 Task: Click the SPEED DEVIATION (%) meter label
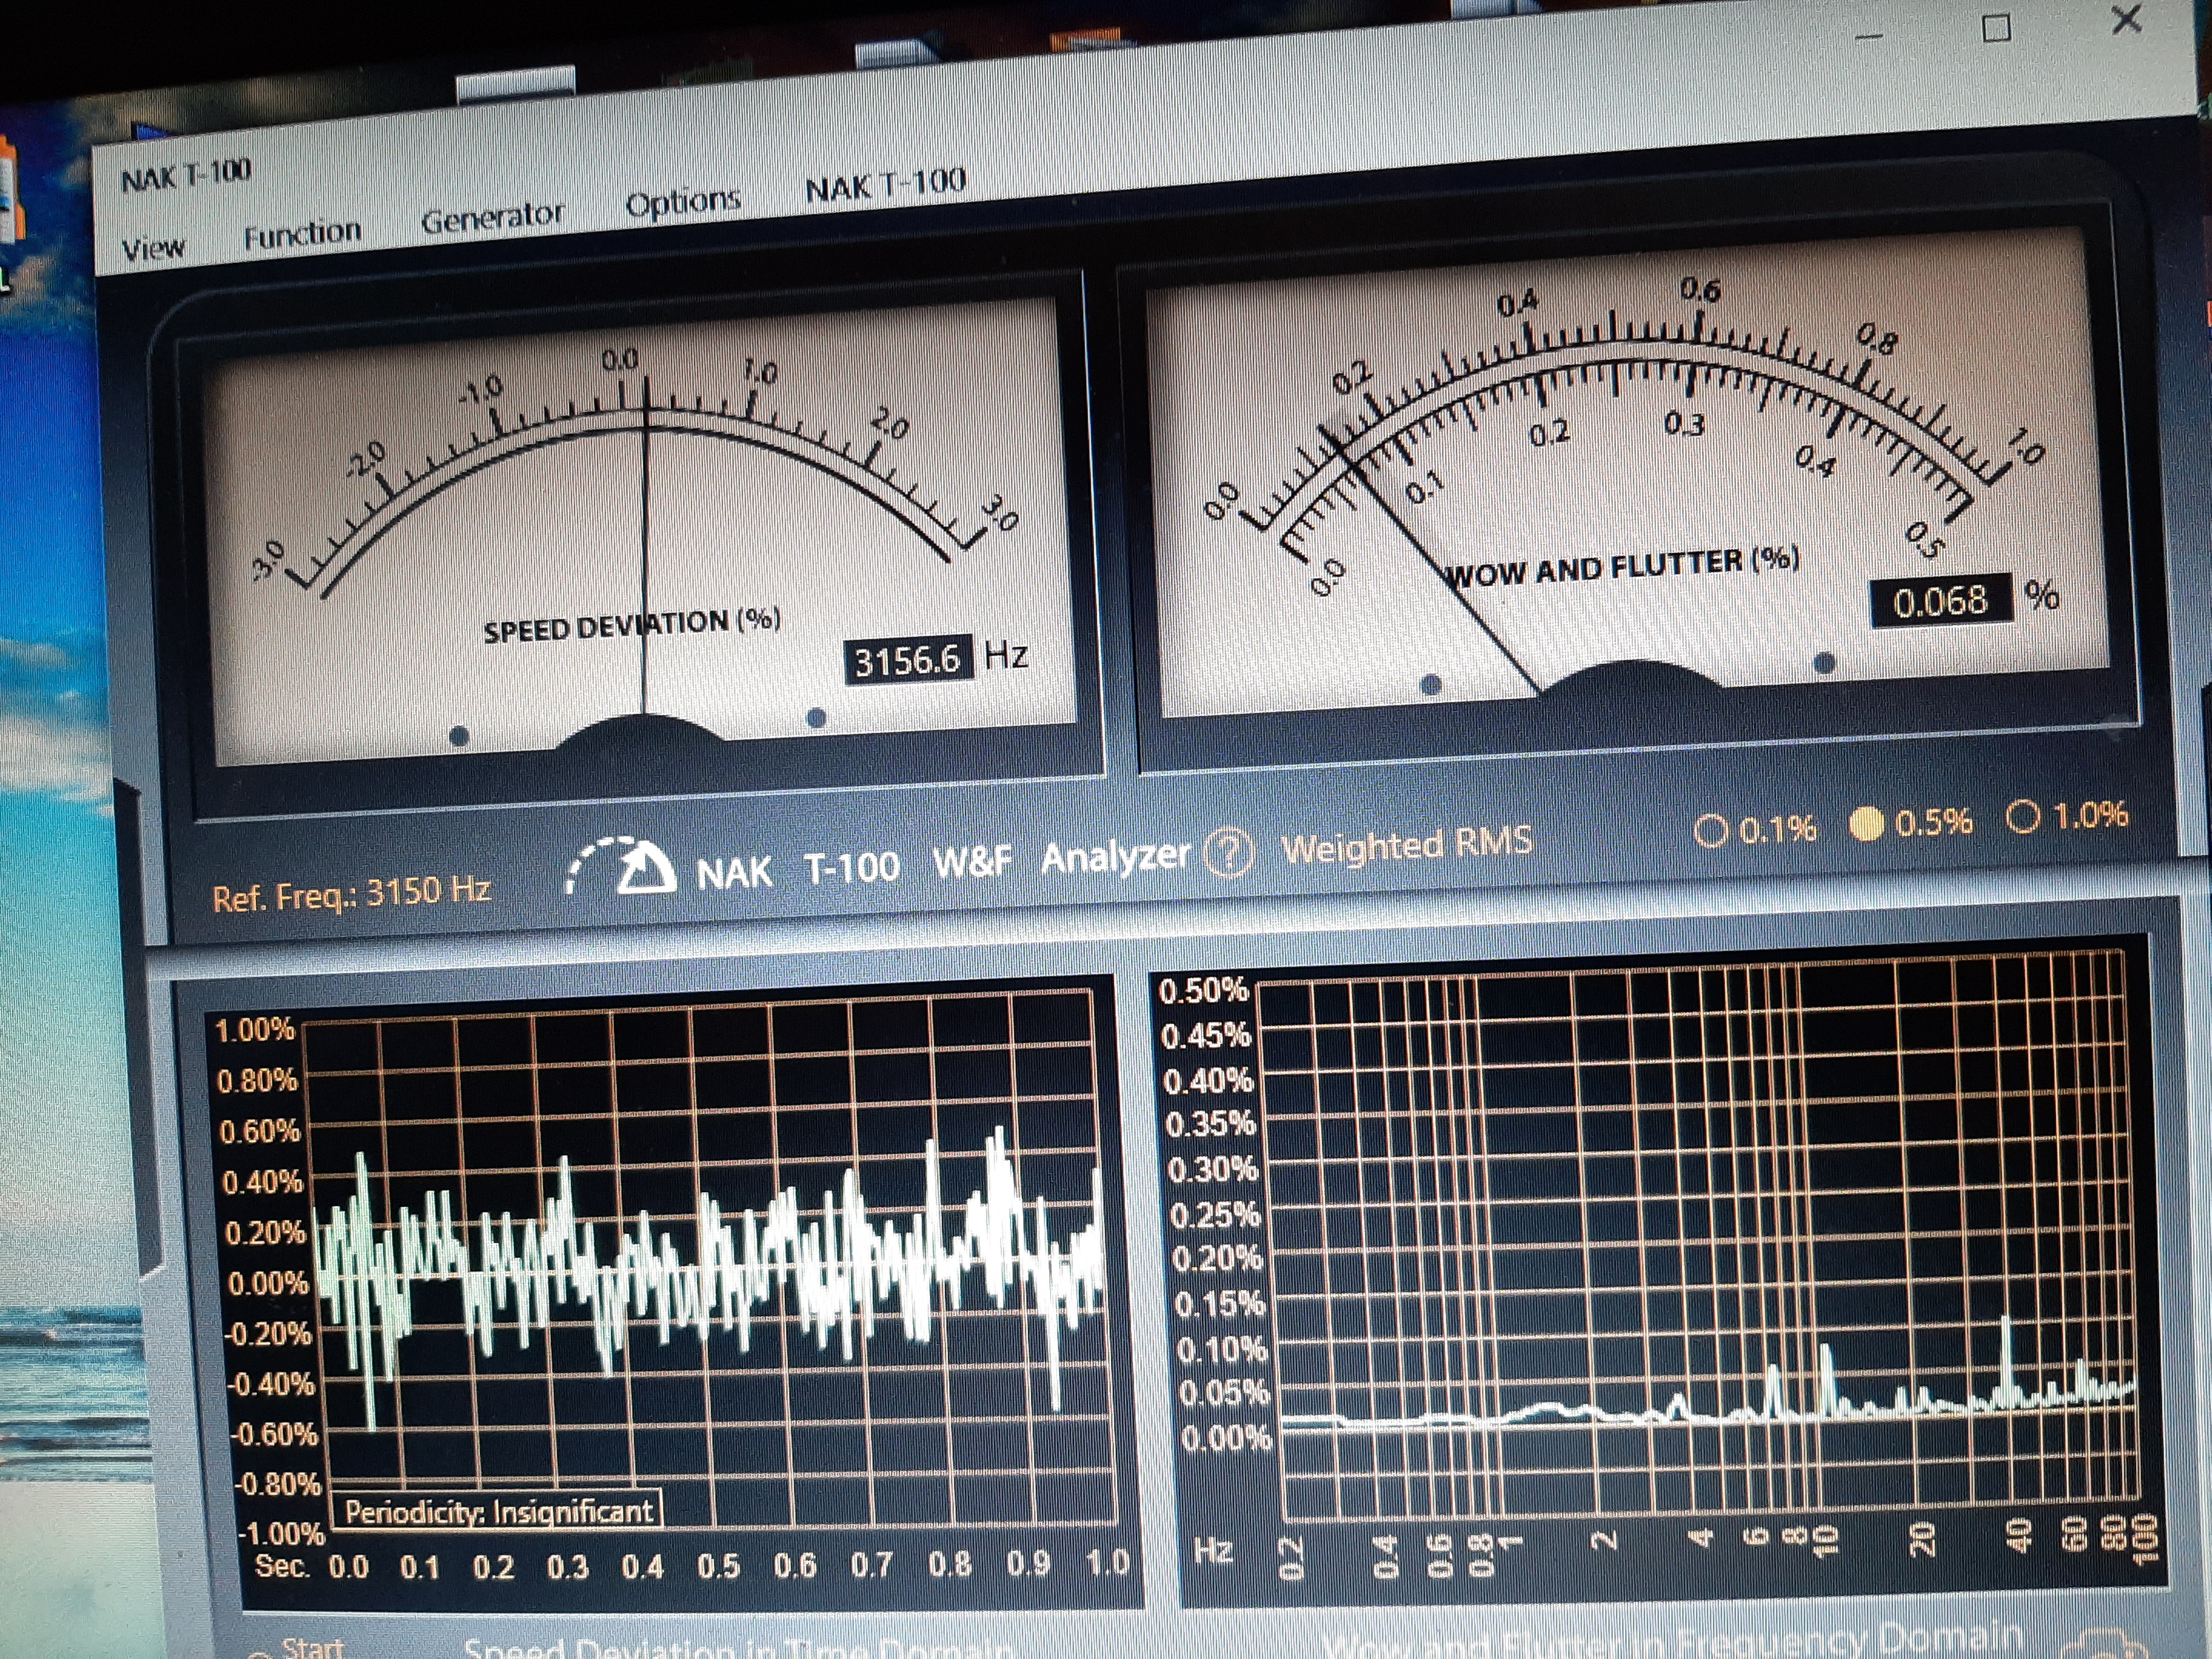click(x=632, y=627)
